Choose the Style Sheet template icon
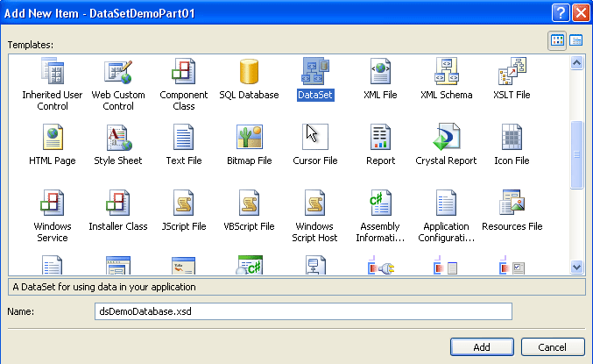The height and width of the screenshot is (364, 593). point(118,137)
